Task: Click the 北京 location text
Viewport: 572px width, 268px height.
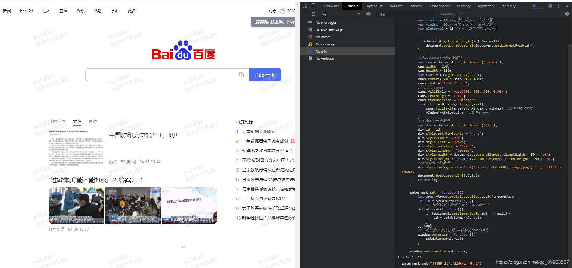Action: point(272,11)
